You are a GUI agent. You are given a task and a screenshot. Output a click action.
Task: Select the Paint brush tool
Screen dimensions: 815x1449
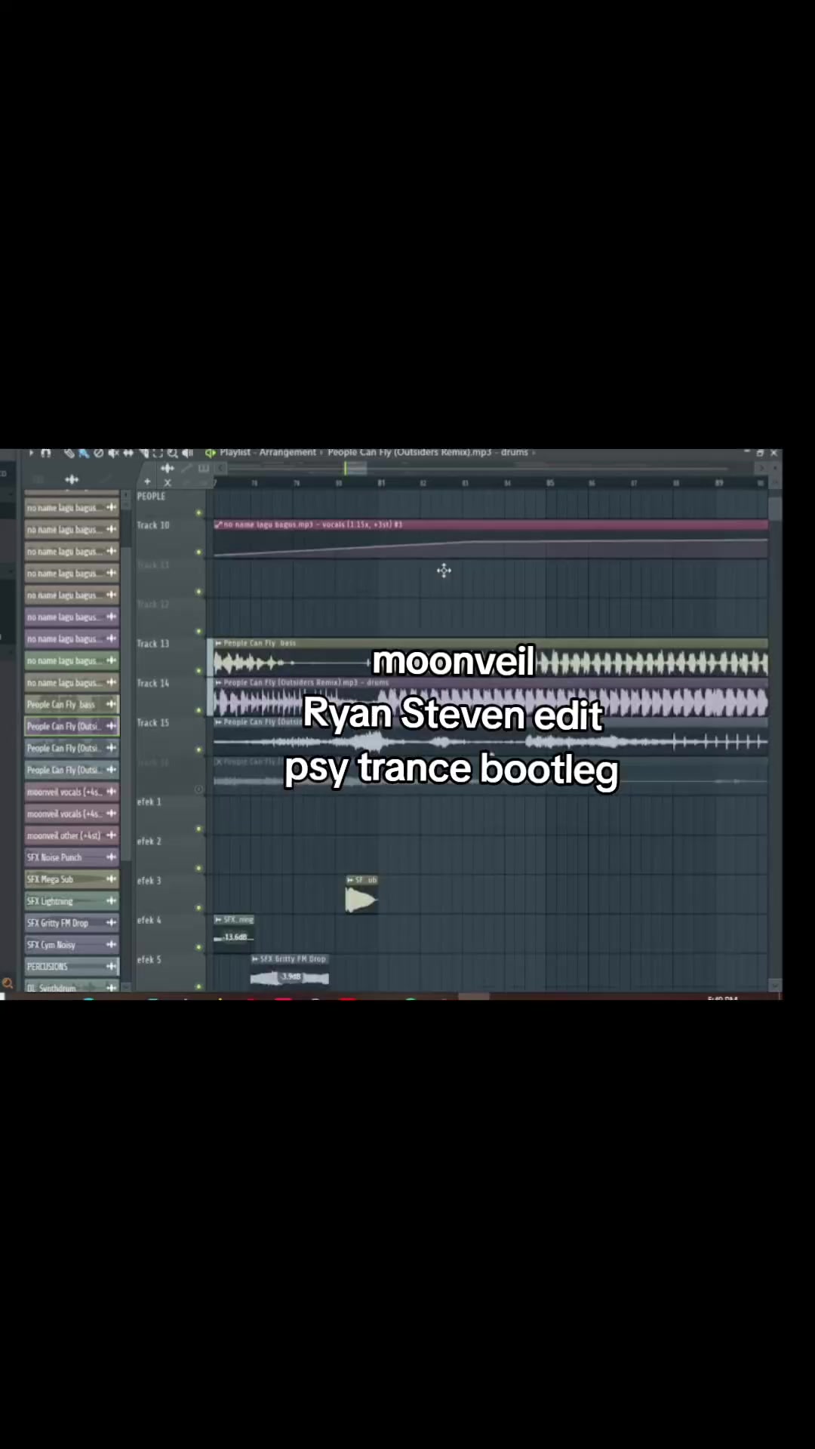pyautogui.click(x=84, y=453)
